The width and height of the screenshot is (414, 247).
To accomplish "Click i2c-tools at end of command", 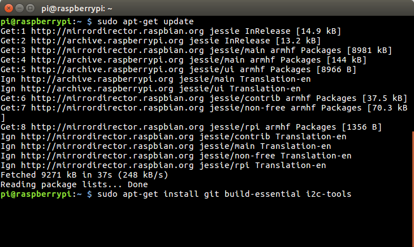I will click(329, 194).
